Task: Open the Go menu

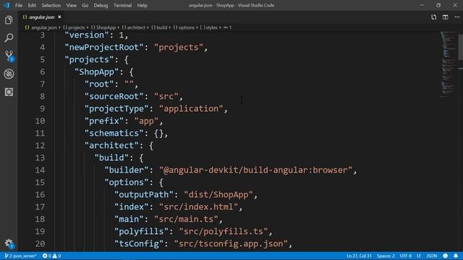Action: click(85, 5)
